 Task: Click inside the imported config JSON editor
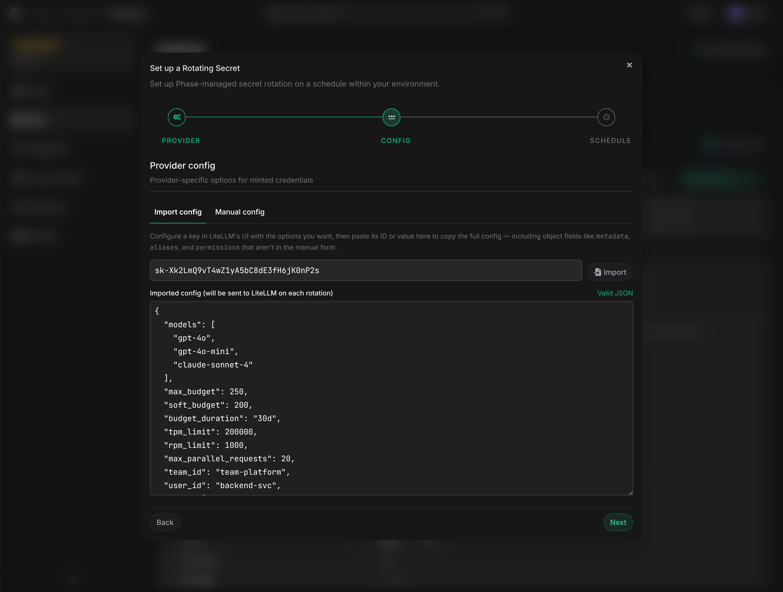[x=391, y=398]
